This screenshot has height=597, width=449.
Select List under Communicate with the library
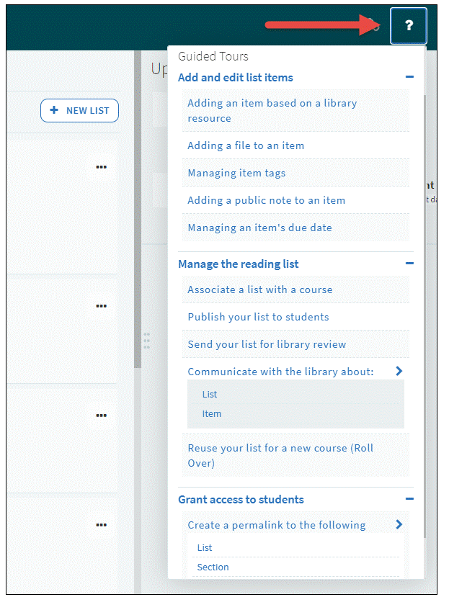click(210, 394)
